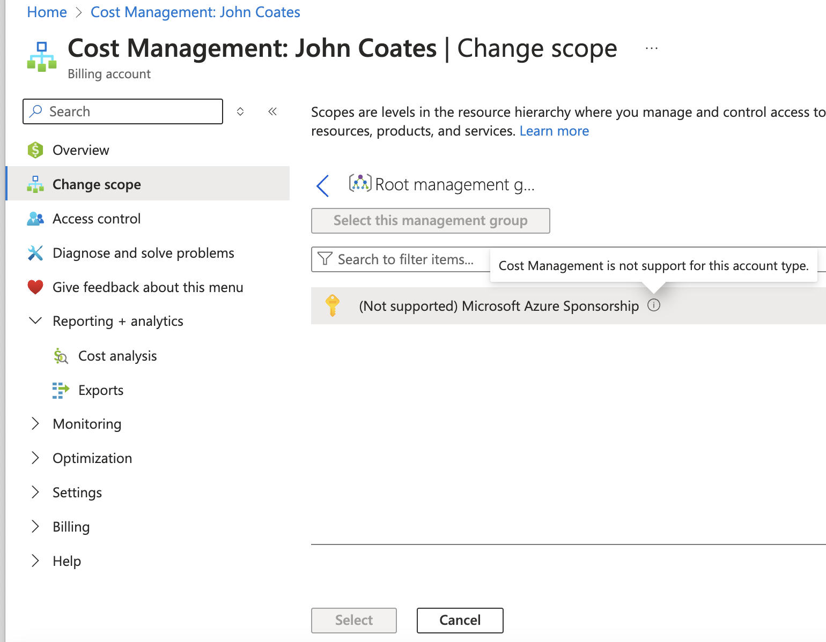
Task: Expand the Help section
Action: point(35,561)
